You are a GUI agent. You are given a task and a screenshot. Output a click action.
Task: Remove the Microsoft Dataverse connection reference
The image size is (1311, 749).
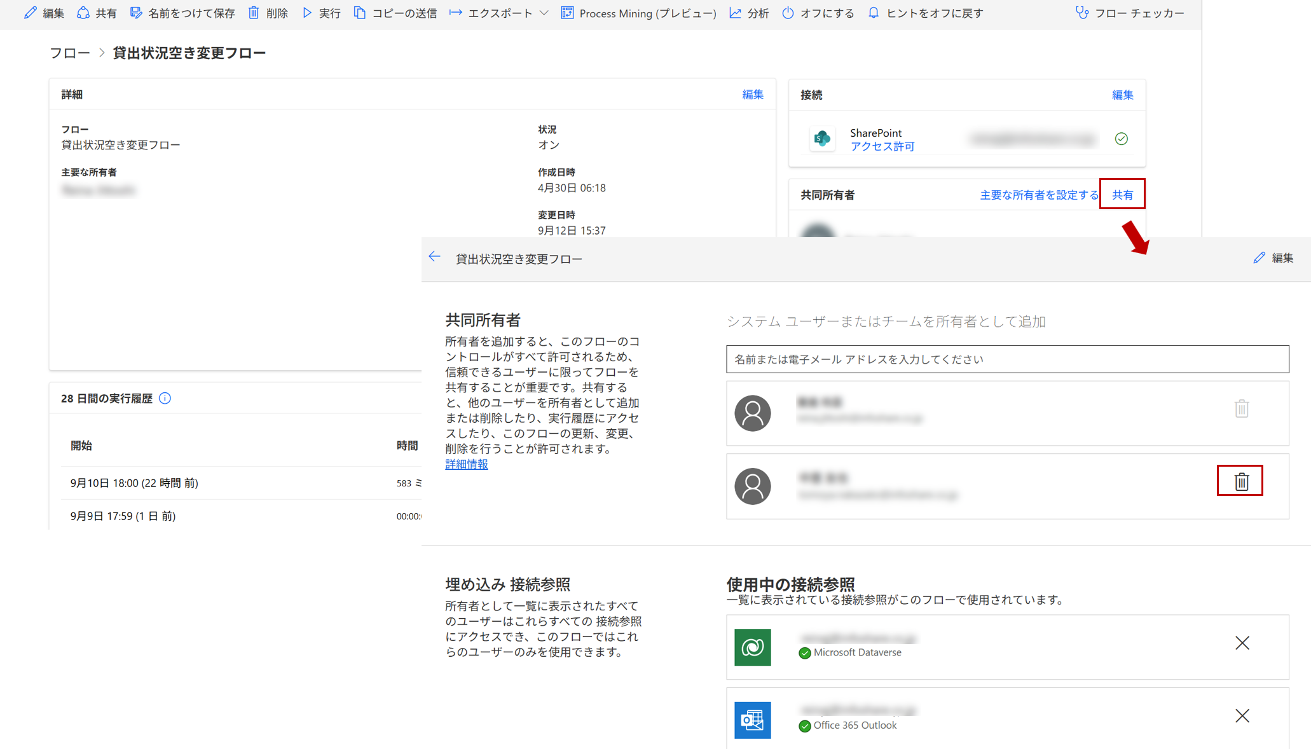click(1242, 643)
